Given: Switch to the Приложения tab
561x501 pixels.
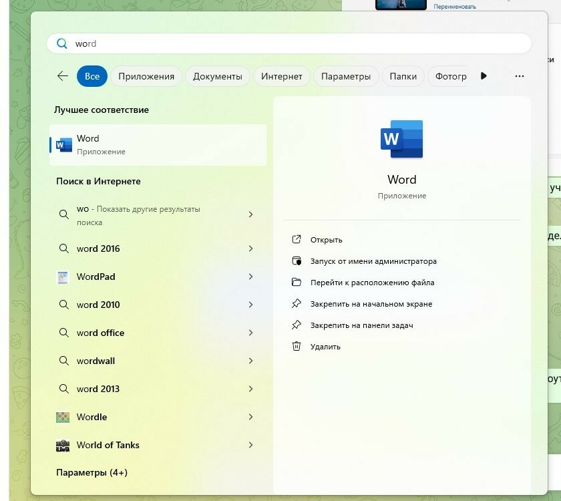Looking at the screenshot, I should [x=146, y=76].
